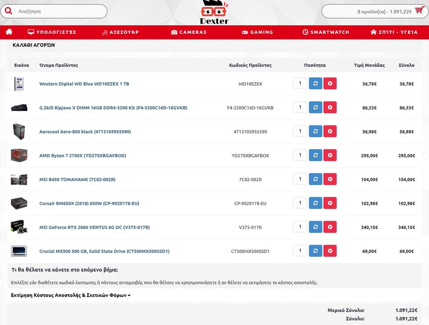Image resolution: width=429 pixels, height=325 pixels.
Task: Click the AMD Ryzen box thumbnail
Action: pos(19,155)
